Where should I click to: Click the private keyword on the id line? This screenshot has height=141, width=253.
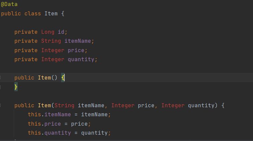point(26,32)
